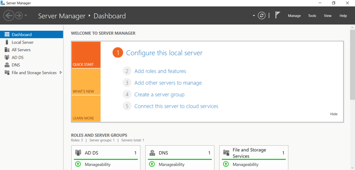Click the back navigation arrow
The image size is (355, 170).
pos(8,16)
